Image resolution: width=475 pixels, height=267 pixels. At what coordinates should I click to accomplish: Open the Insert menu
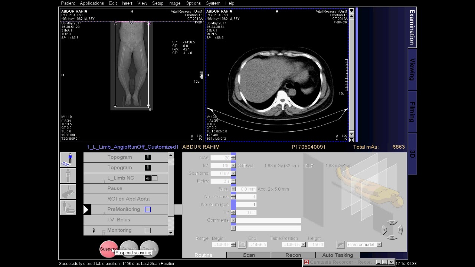[127, 3]
